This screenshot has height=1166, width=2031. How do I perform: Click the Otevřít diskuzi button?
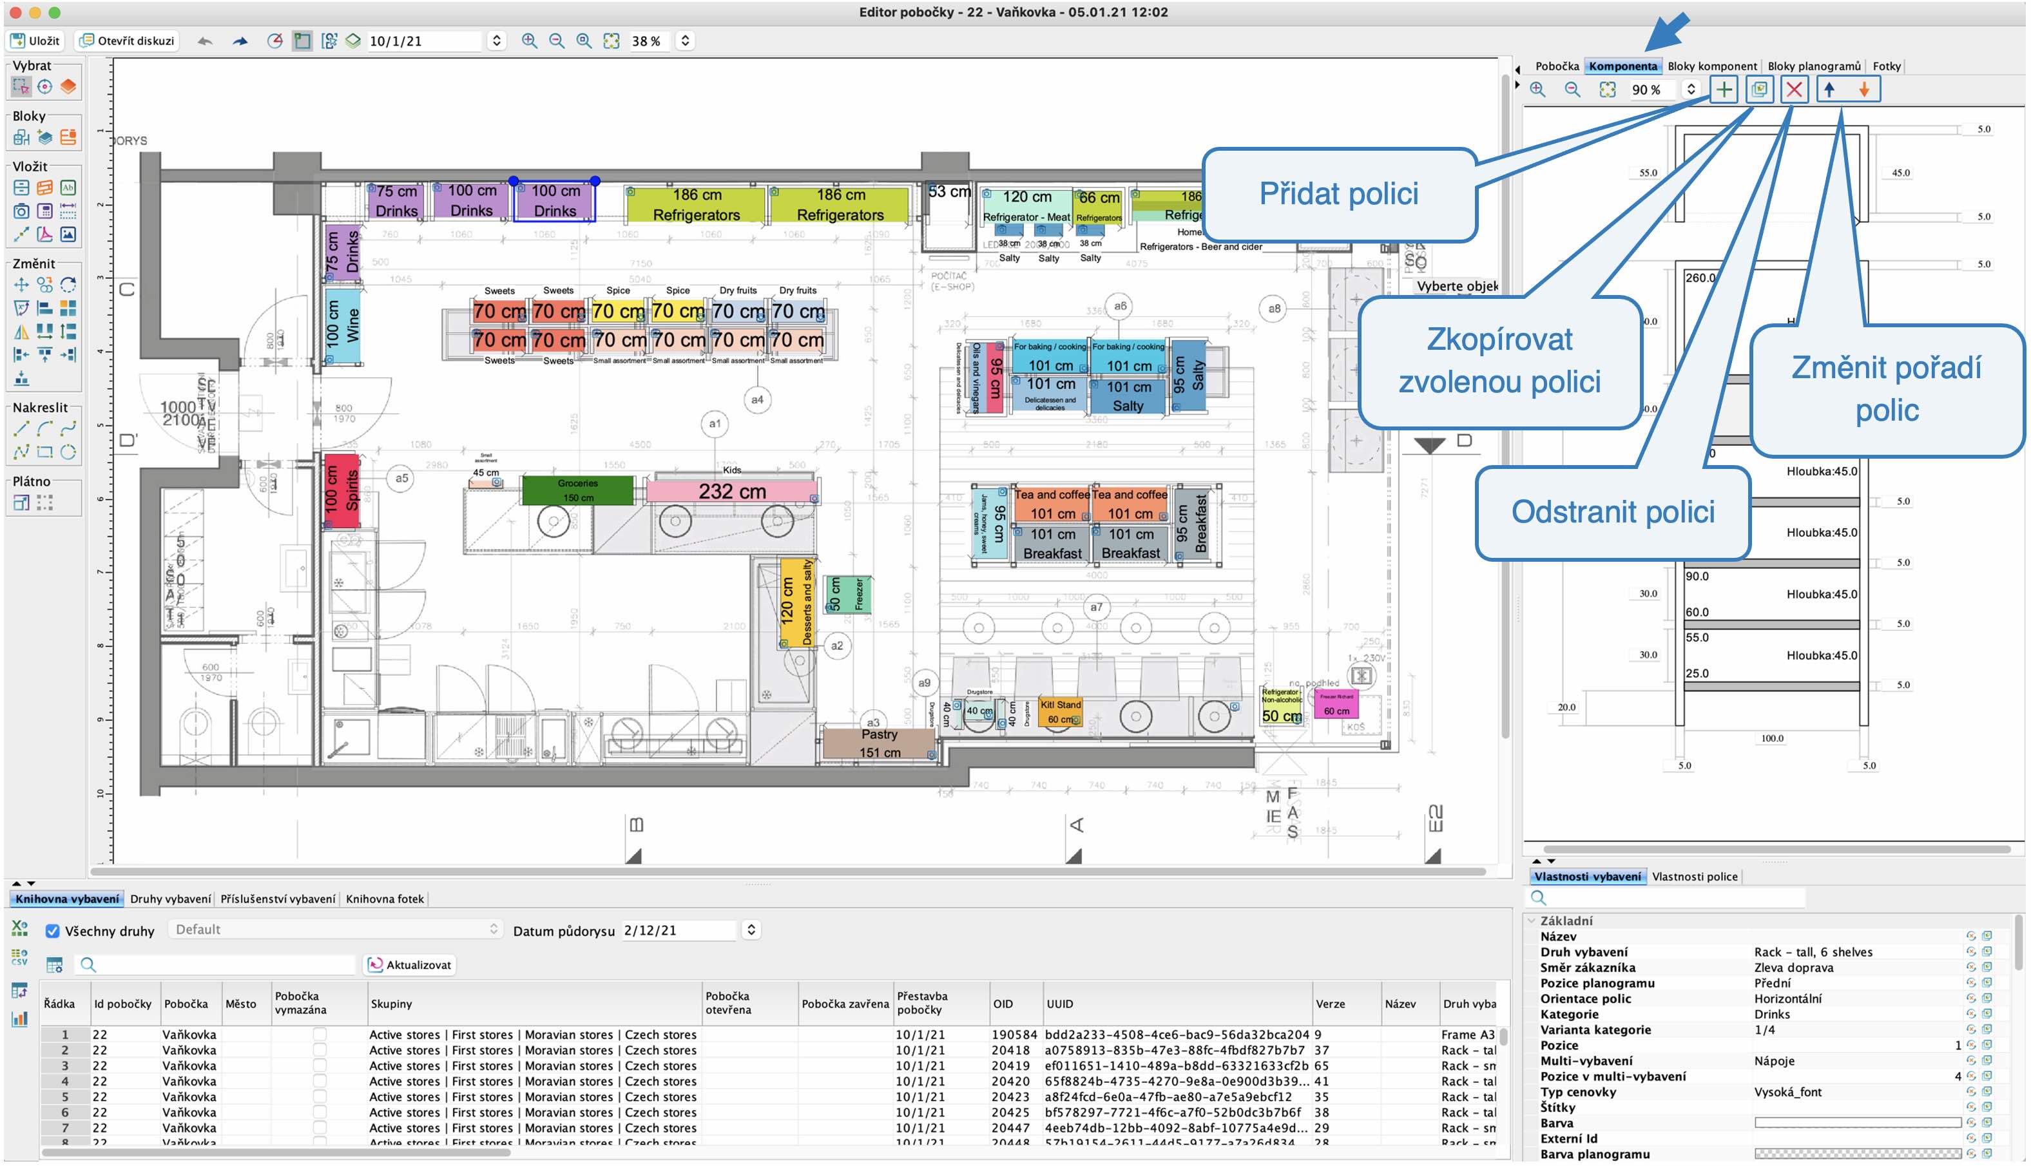[x=126, y=41]
